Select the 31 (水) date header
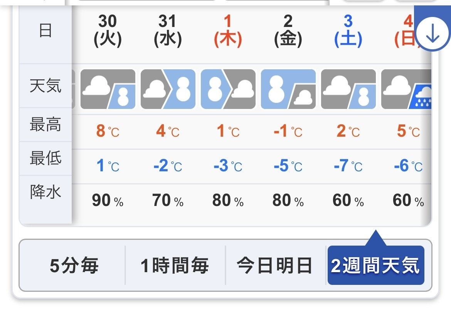This screenshot has height=333, width=451. pos(168,31)
